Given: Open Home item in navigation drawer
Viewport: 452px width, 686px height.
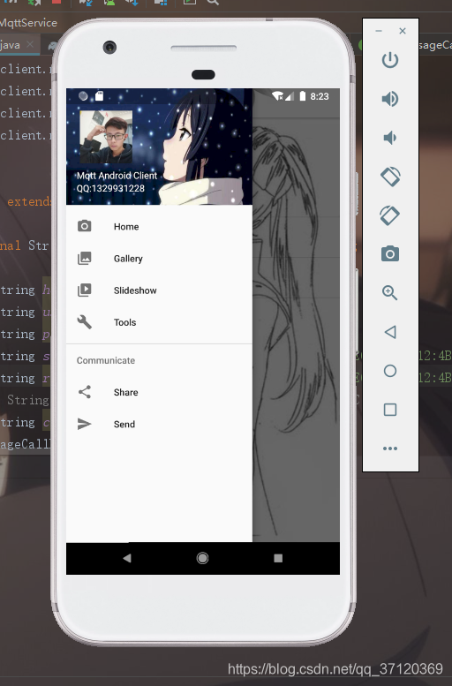Looking at the screenshot, I should click(159, 227).
